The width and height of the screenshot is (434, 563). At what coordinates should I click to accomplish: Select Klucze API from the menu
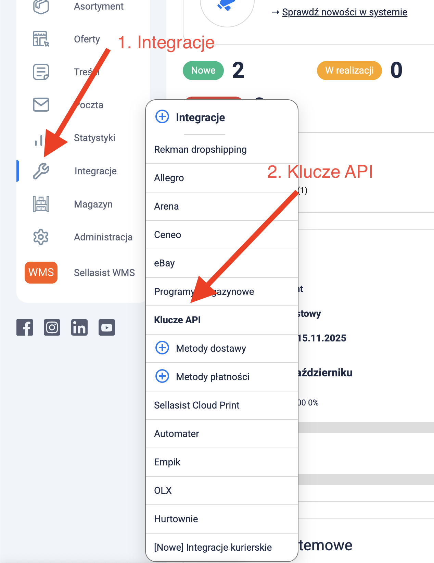(177, 320)
